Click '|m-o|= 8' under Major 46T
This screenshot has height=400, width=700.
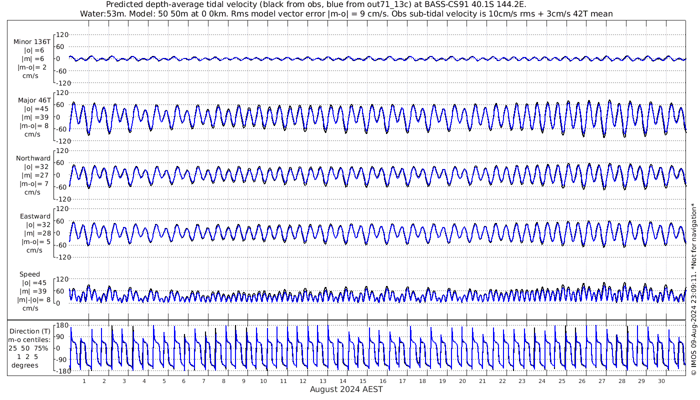pyautogui.click(x=33, y=126)
